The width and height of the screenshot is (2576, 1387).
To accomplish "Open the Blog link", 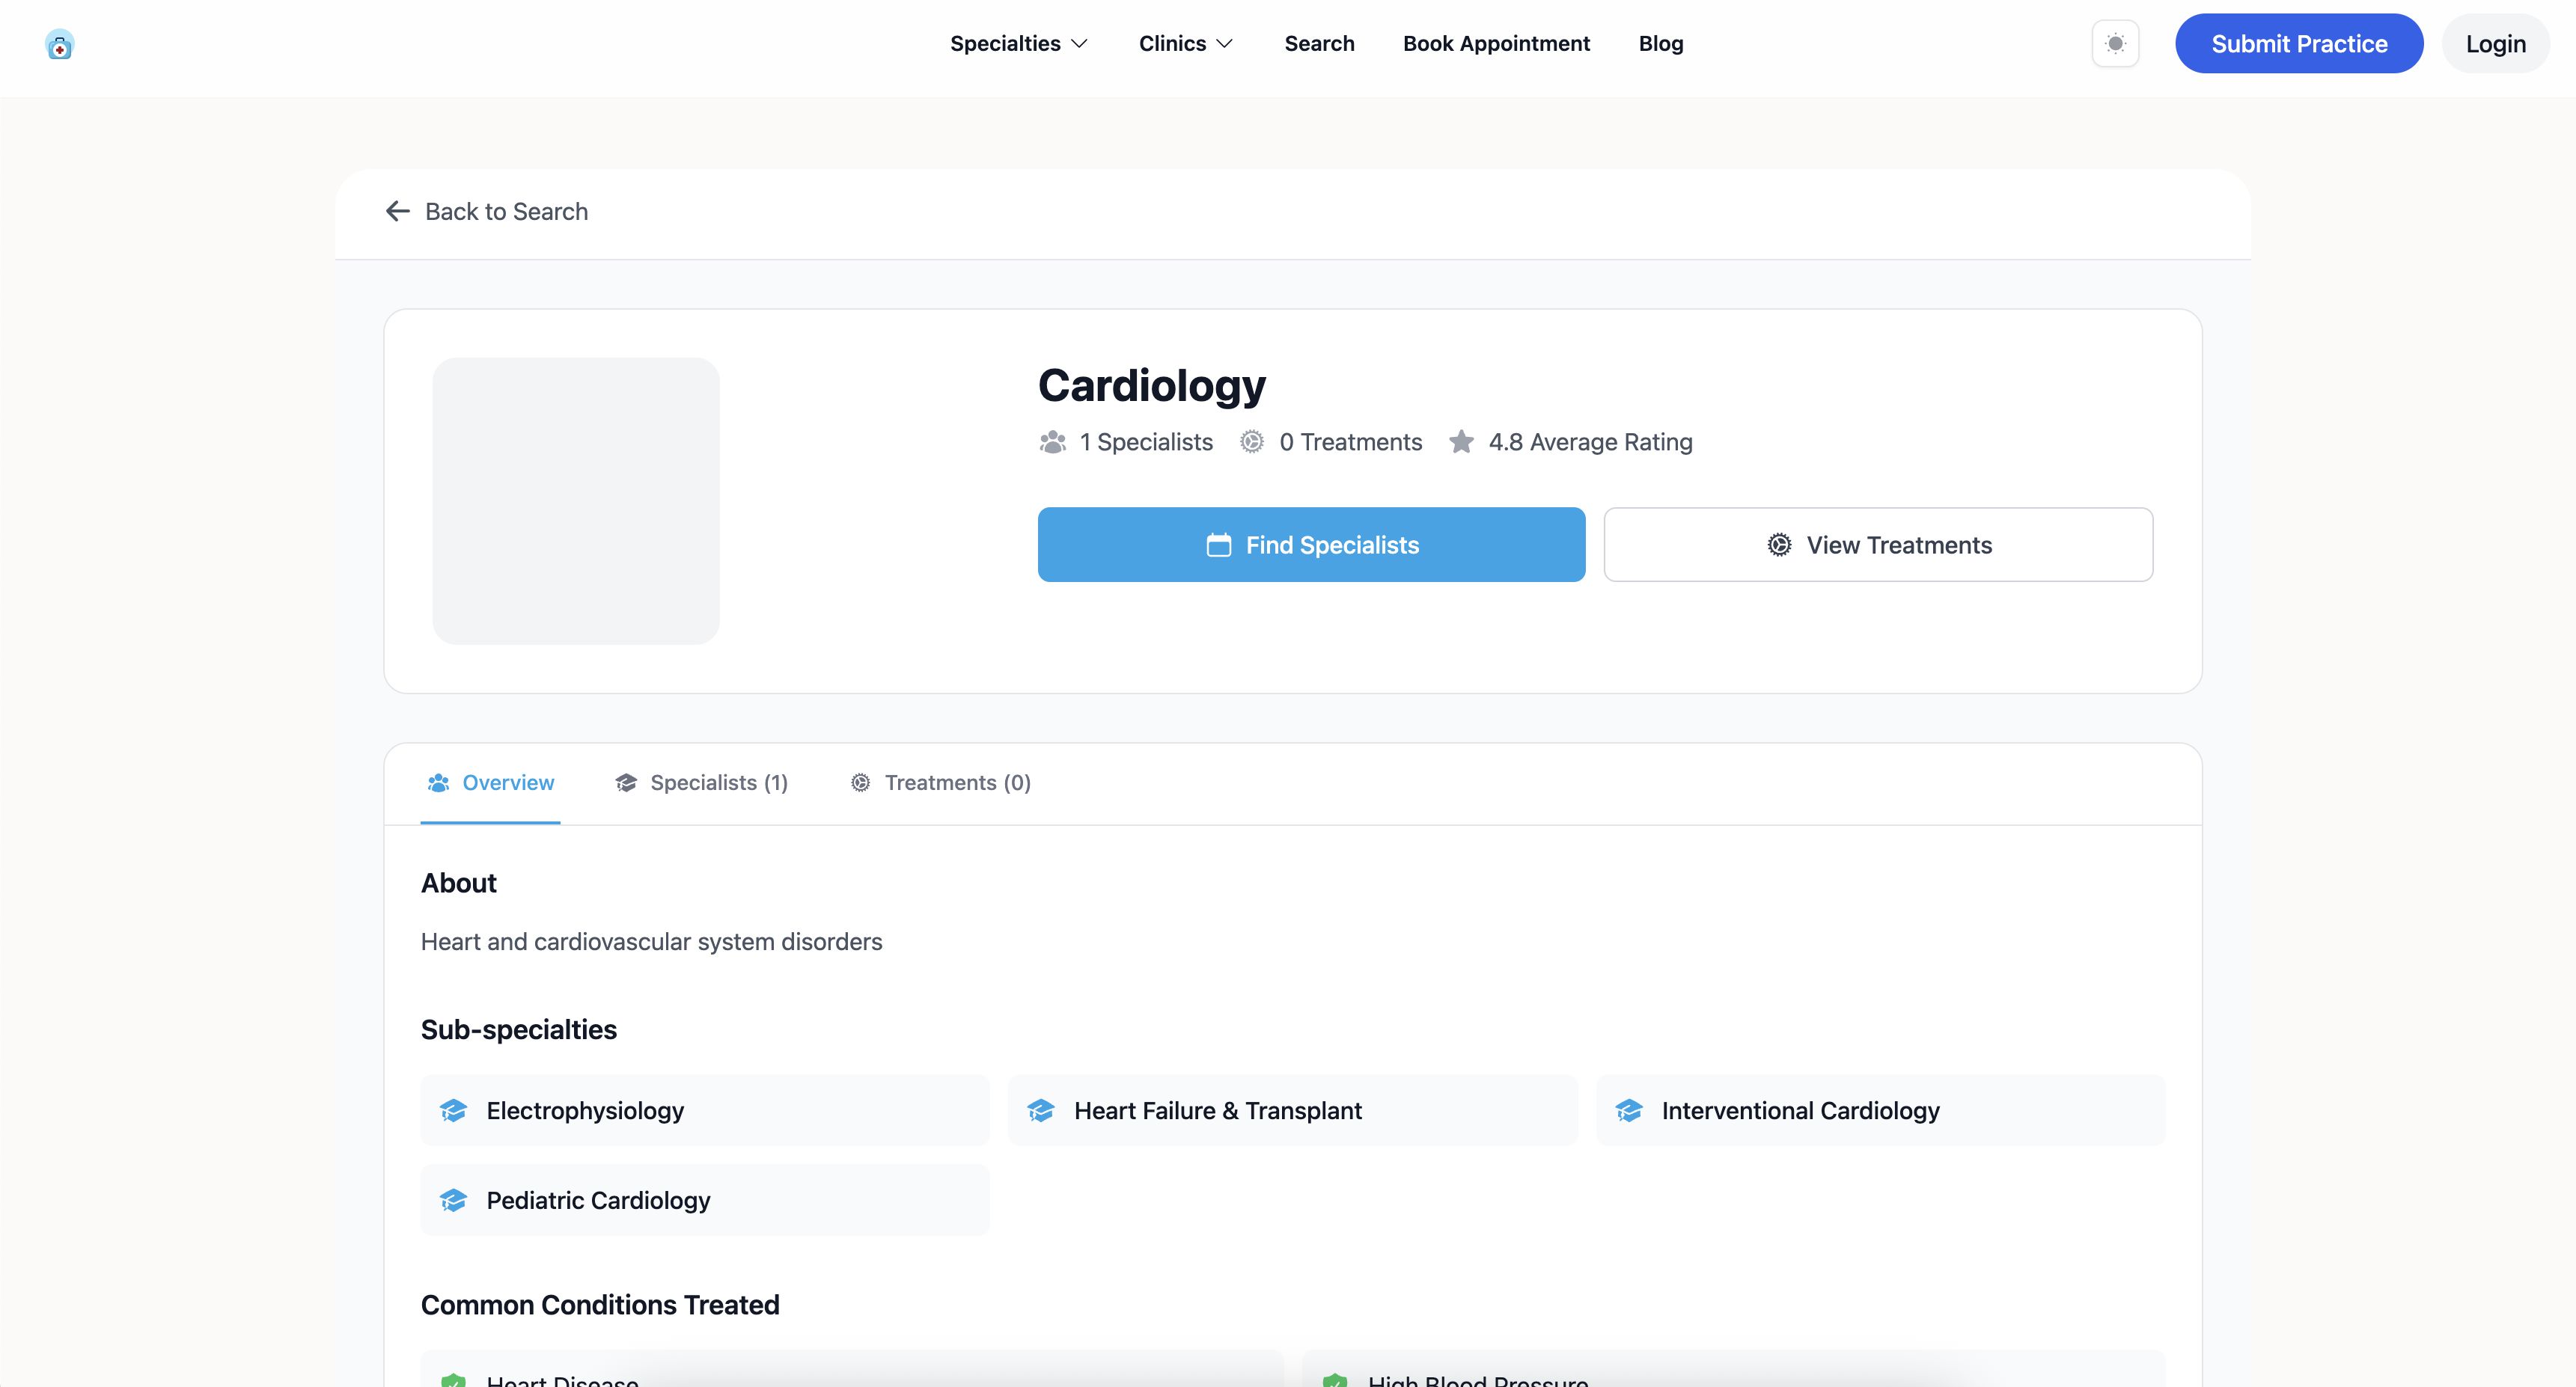I will [x=1660, y=44].
